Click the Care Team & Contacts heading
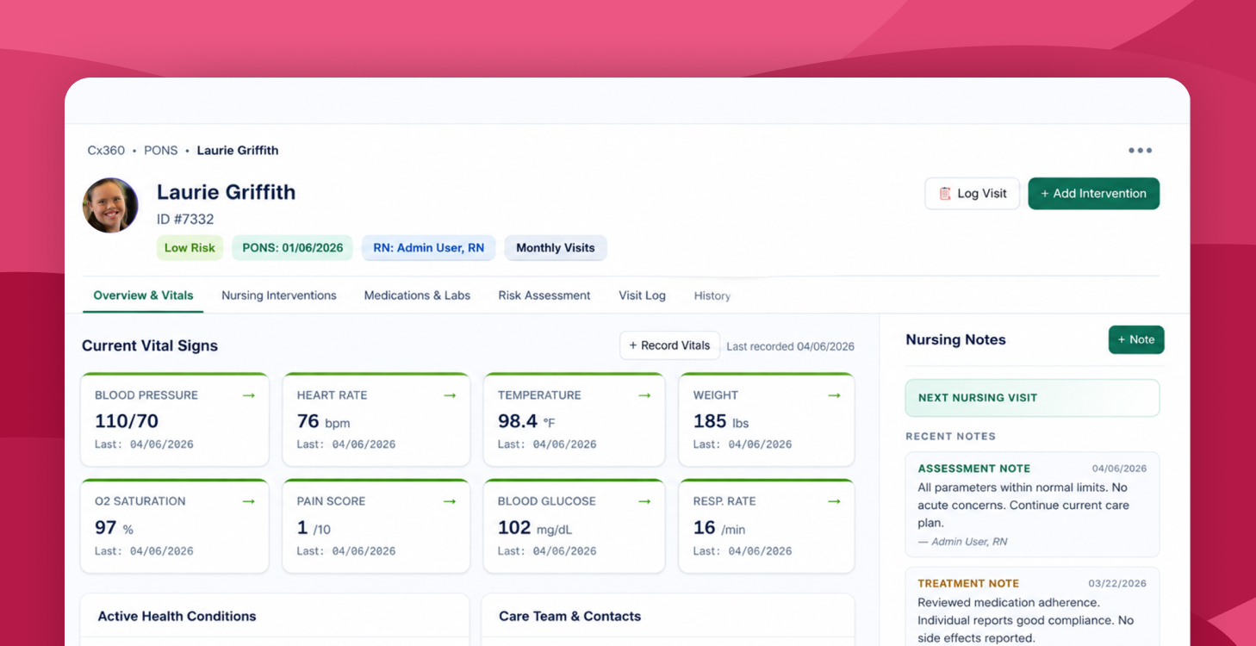This screenshot has height=646, width=1256. [570, 617]
